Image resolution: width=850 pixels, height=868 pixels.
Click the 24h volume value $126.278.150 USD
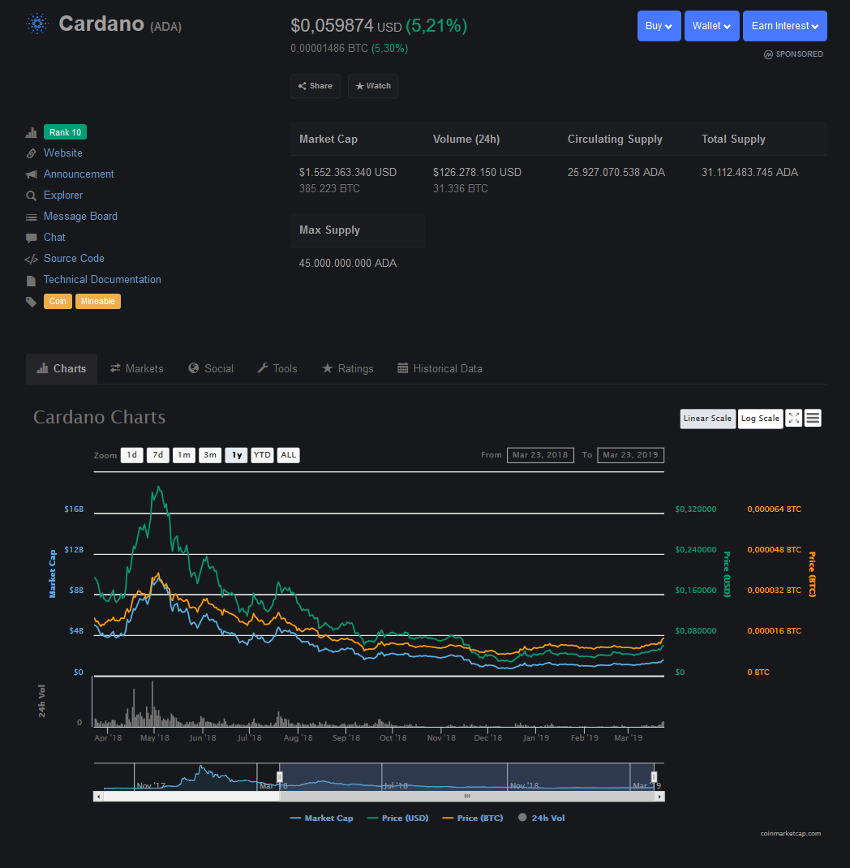click(x=477, y=172)
